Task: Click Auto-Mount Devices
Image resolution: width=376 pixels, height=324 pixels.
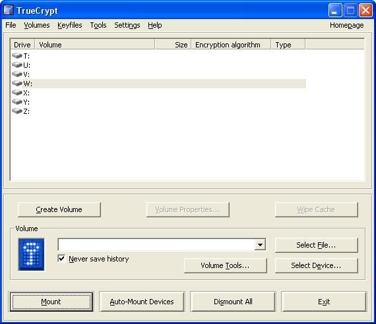Action: [142, 302]
